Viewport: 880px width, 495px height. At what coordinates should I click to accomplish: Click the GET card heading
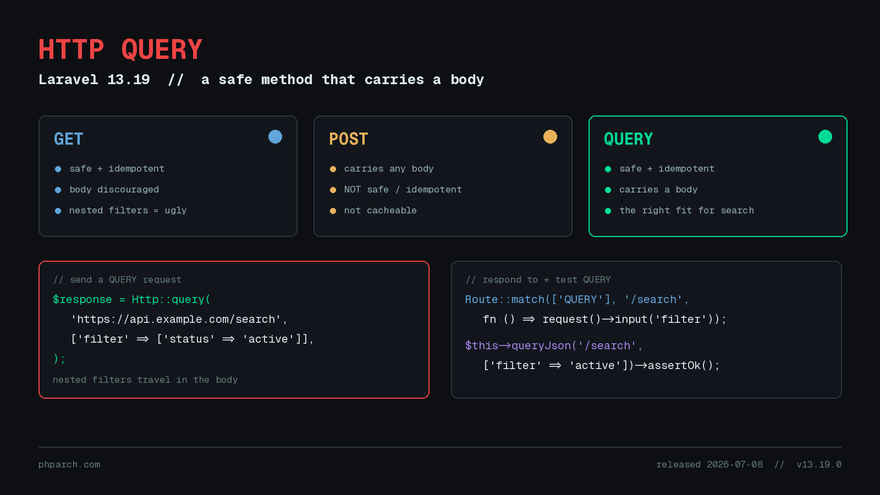pyautogui.click(x=68, y=139)
